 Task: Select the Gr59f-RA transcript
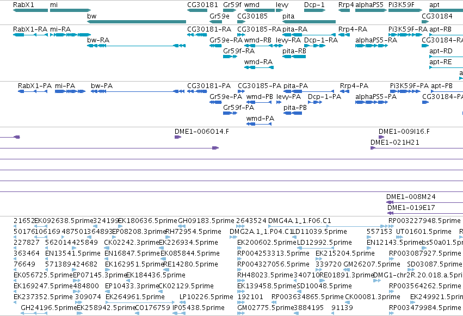[x=230, y=57]
